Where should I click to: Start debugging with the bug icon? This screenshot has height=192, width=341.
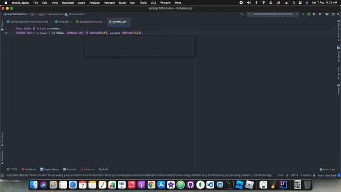coord(308,14)
